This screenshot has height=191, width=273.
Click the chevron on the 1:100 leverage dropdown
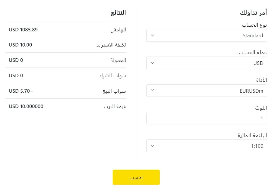pyautogui.click(x=153, y=146)
